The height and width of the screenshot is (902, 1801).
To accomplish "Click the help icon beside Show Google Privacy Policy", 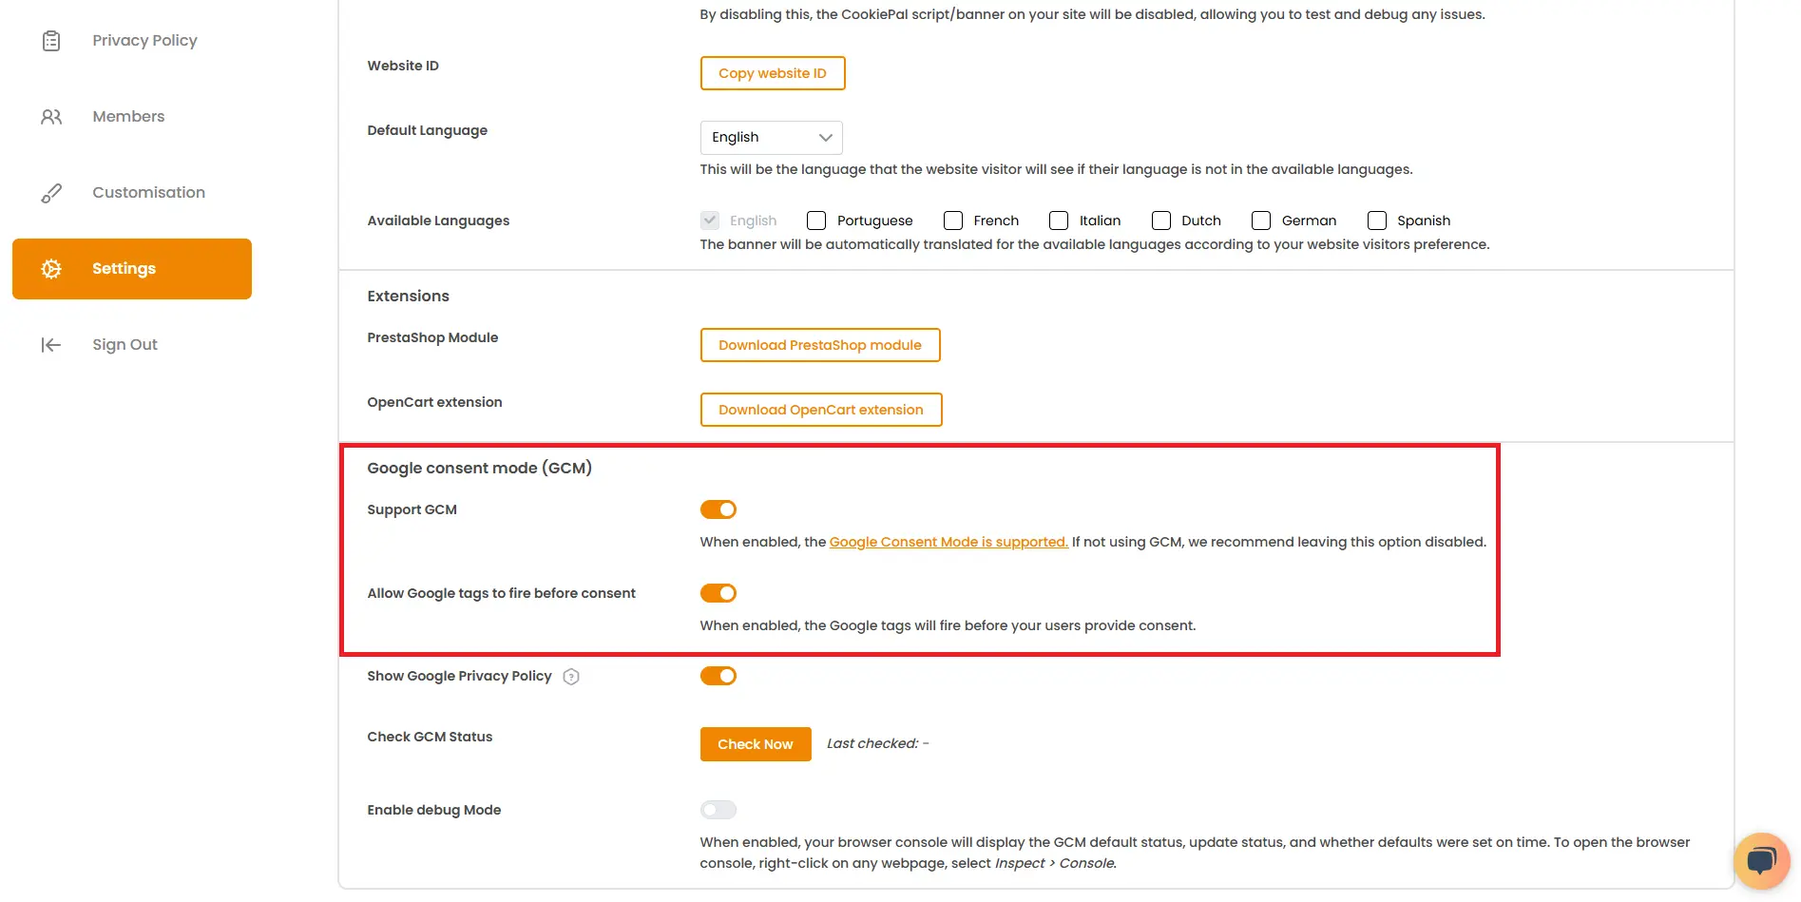I will (571, 676).
